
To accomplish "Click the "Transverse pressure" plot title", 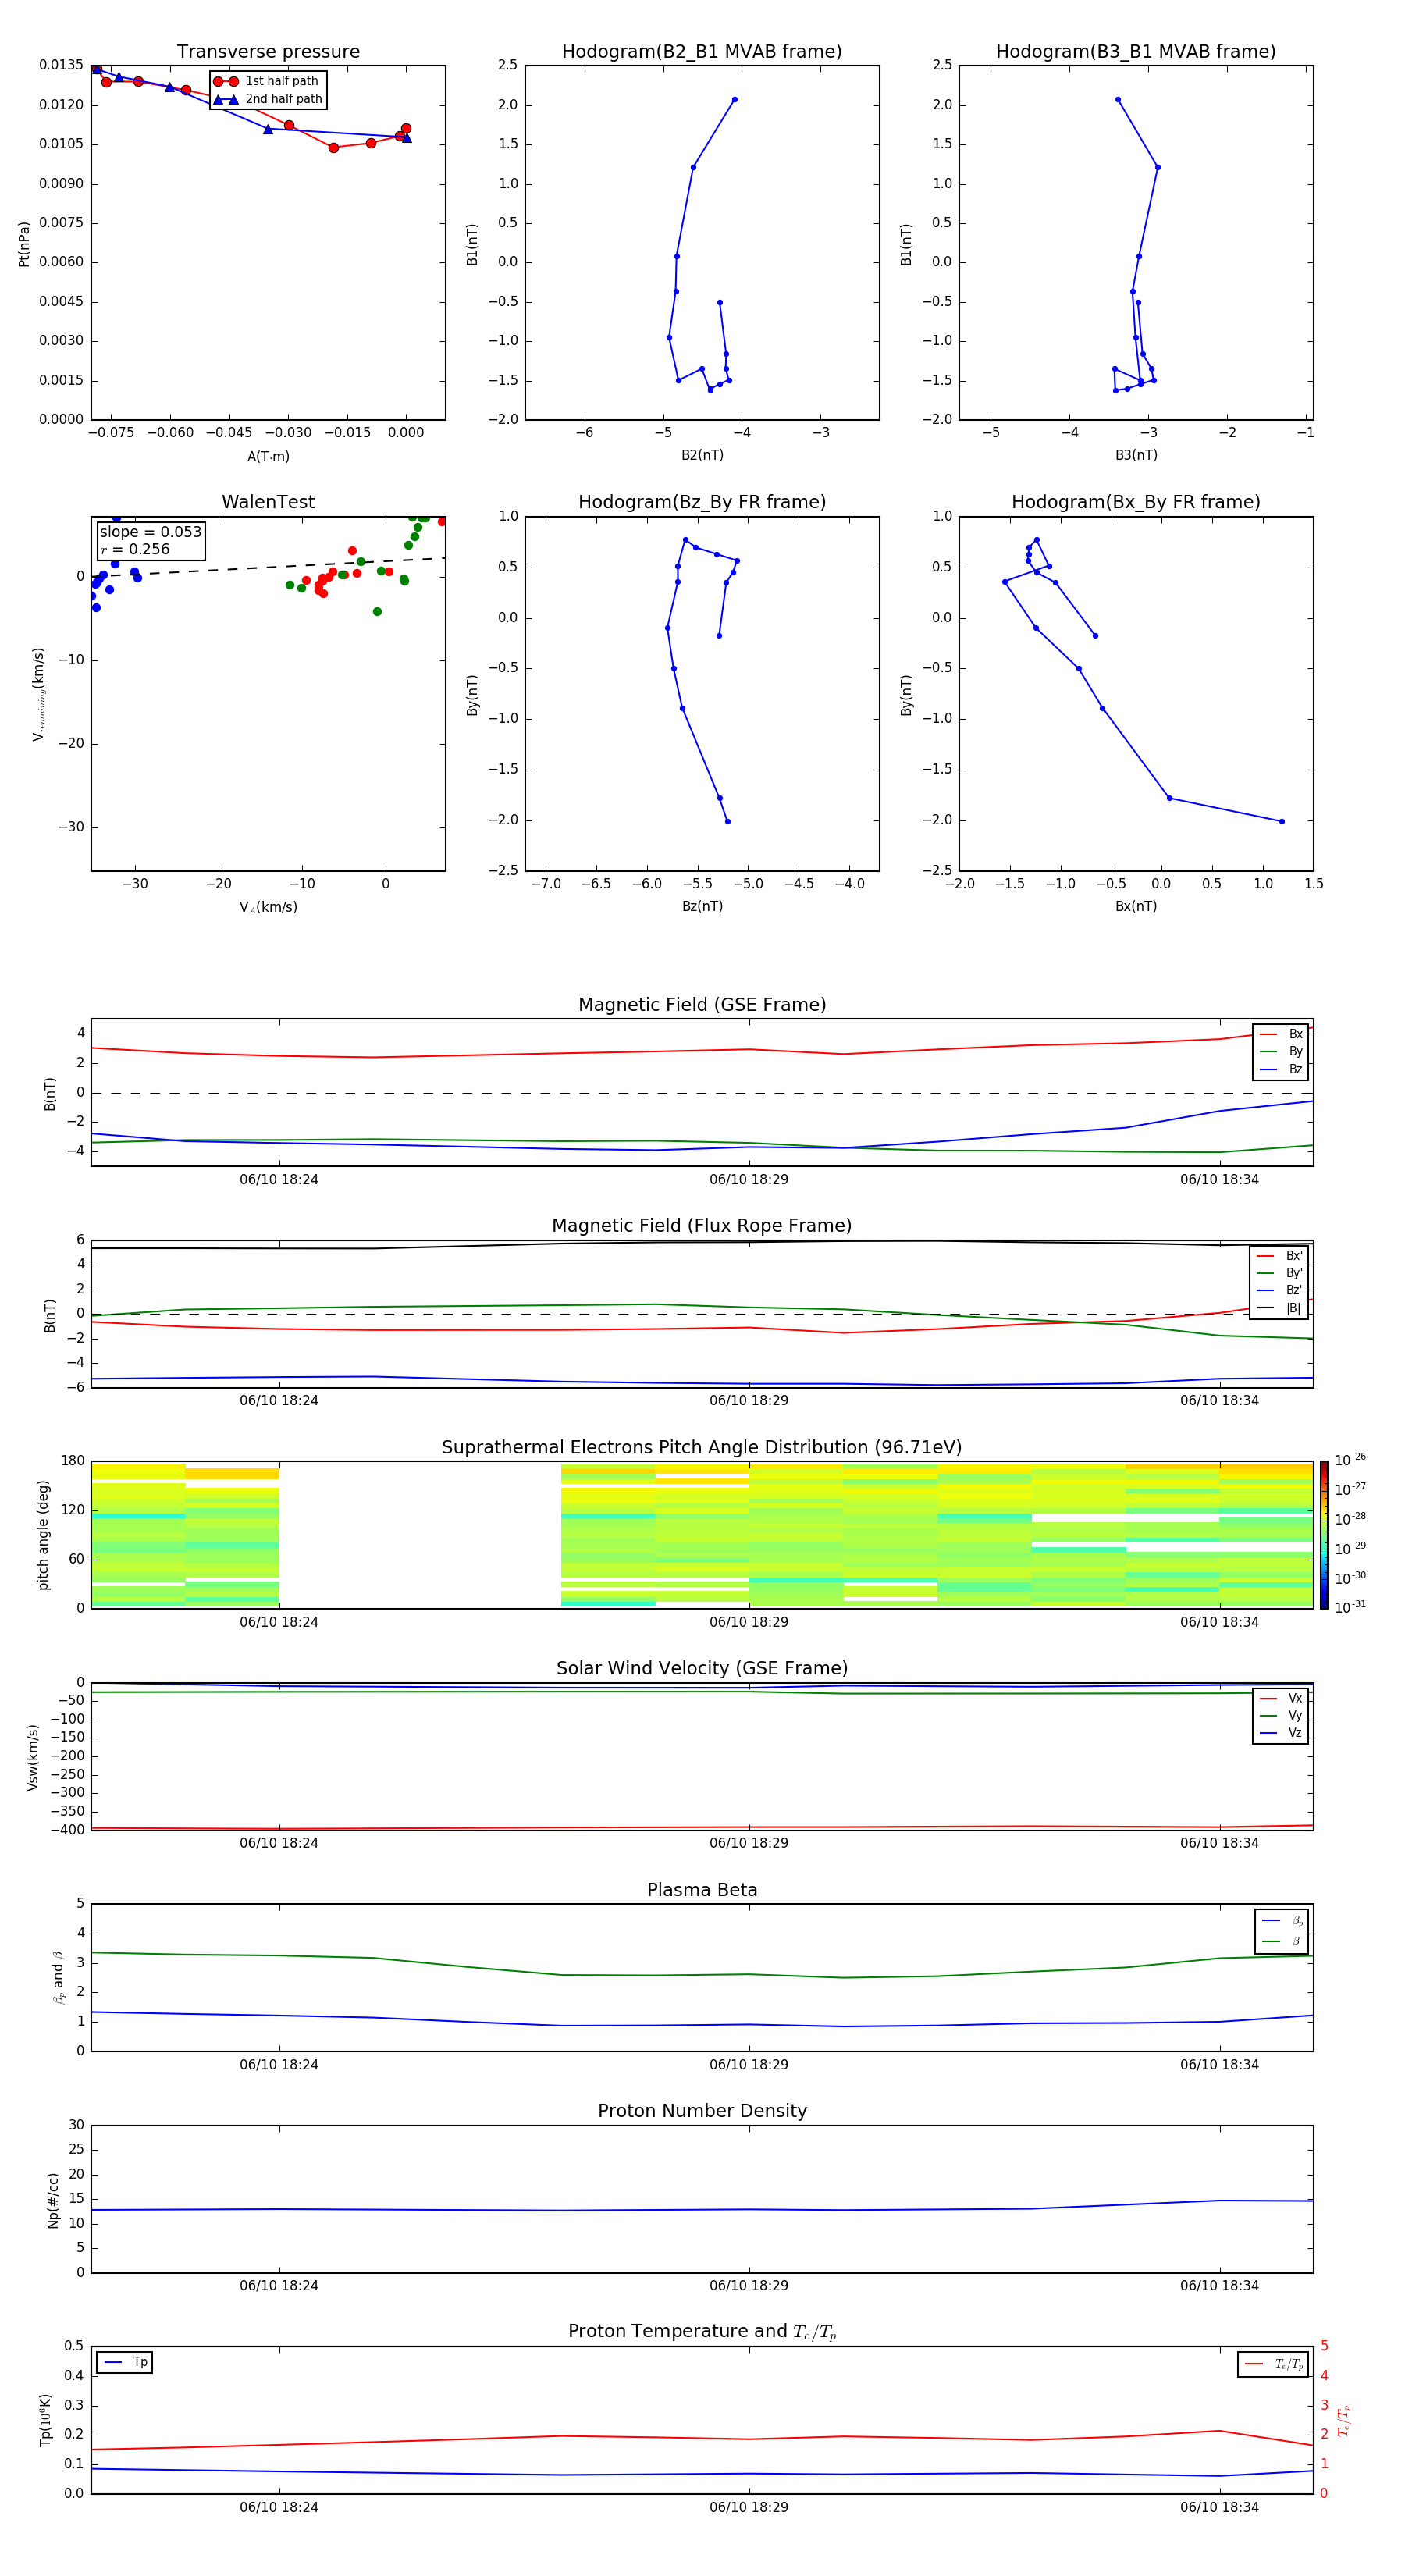I will pos(268,52).
